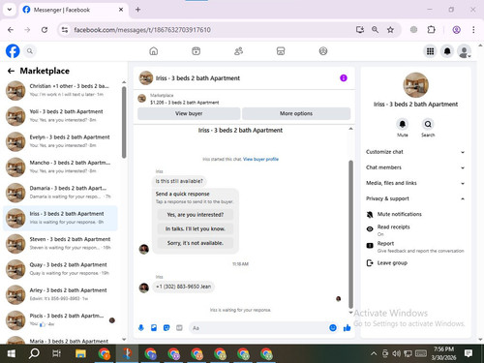Click the voice clip microphone icon
Image resolution: width=484 pixels, height=363 pixels.
(x=141, y=328)
